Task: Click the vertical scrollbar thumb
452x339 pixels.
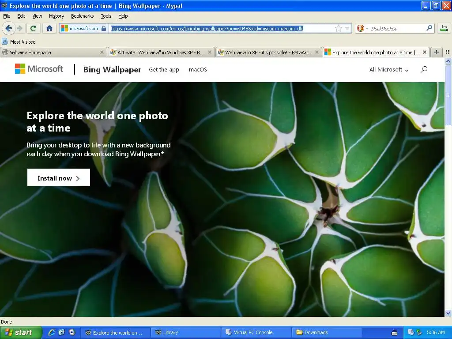Action: point(448,95)
